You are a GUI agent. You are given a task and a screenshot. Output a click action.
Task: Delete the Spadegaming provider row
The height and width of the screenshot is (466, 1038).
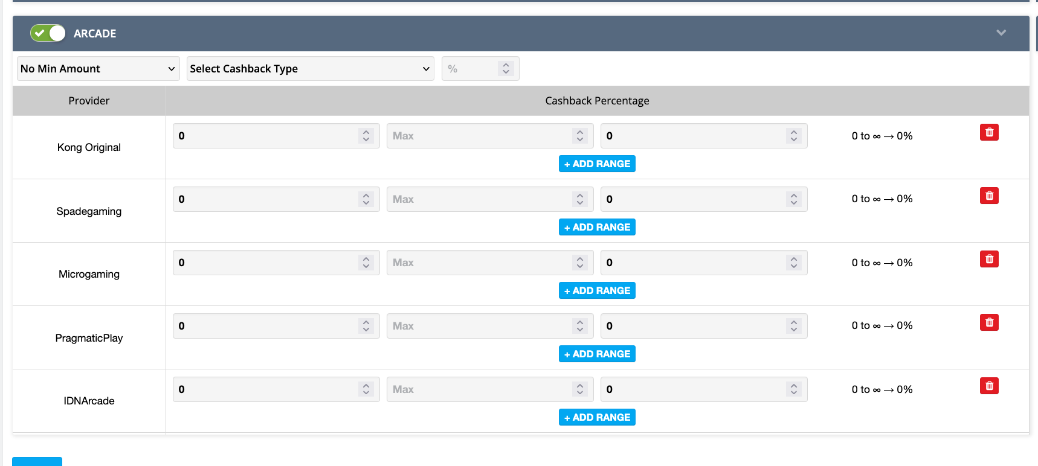[x=989, y=196]
